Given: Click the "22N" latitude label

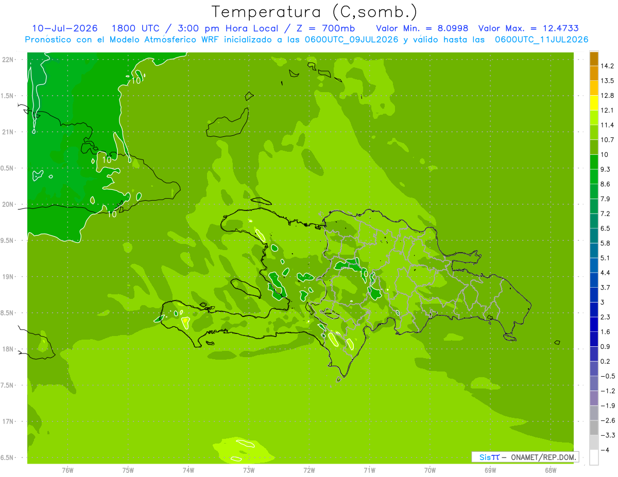Looking at the screenshot, I should (x=7, y=60).
